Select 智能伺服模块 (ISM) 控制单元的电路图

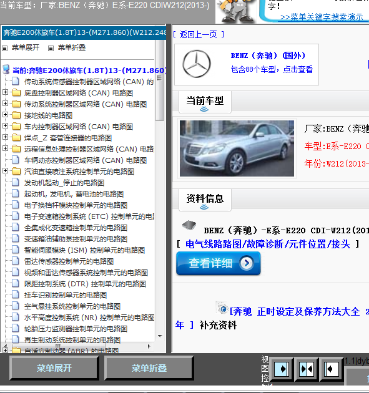84,250
